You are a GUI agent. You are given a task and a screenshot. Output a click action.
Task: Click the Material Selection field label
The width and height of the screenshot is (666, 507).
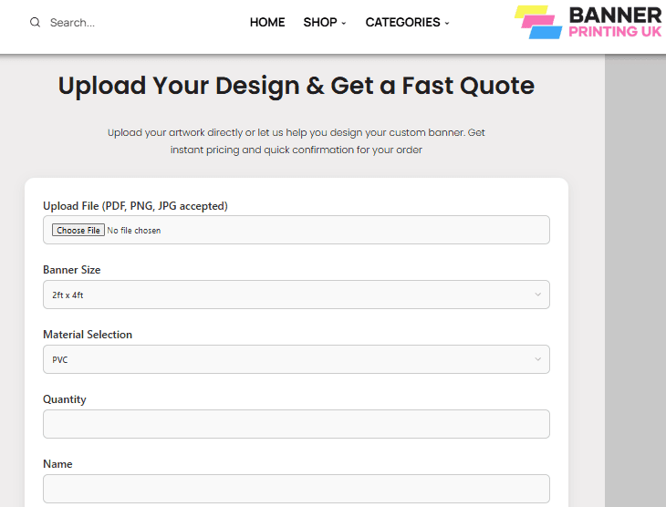[88, 335]
